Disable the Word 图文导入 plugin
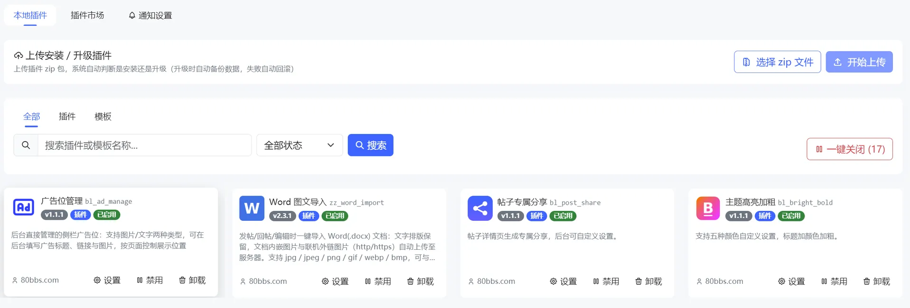910x308 pixels. point(378,281)
